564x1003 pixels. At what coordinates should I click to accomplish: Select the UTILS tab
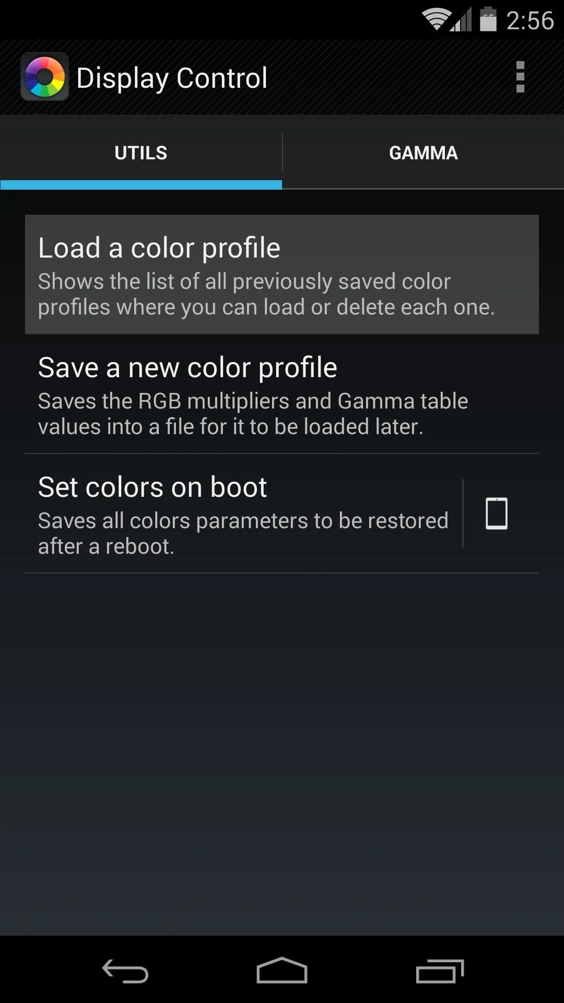[141, 153]
